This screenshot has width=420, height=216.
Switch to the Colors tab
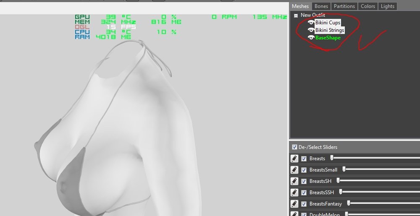(368, 6)
